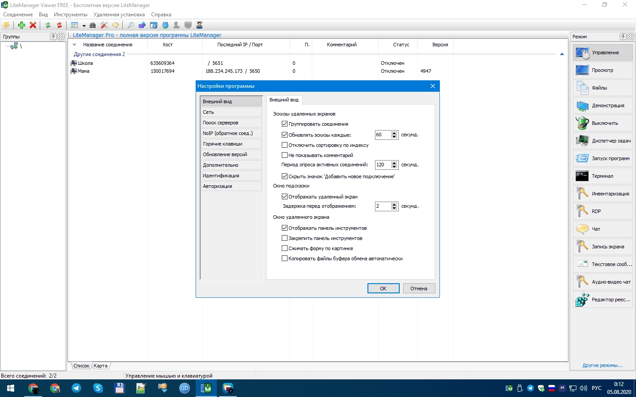Switch to the Список tab
This screenshot has height=397, width=636.
(81, 366)
